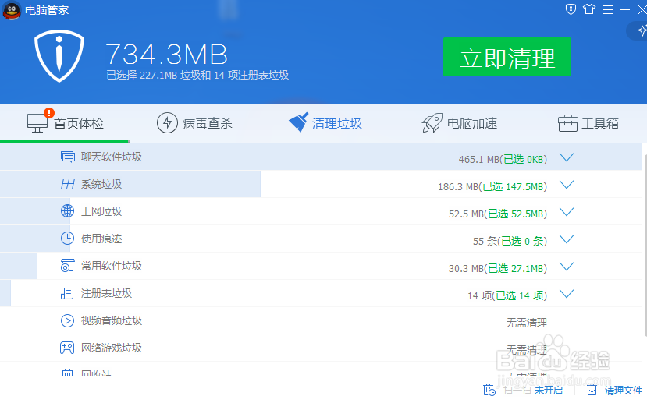Switch to the 电脑加速 tab
Image resolution: width=647 pixels, height=403 pixels.
pyautogui.click(x=460, y=123)
